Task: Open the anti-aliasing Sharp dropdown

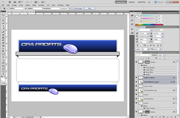Action: [161, 49]
